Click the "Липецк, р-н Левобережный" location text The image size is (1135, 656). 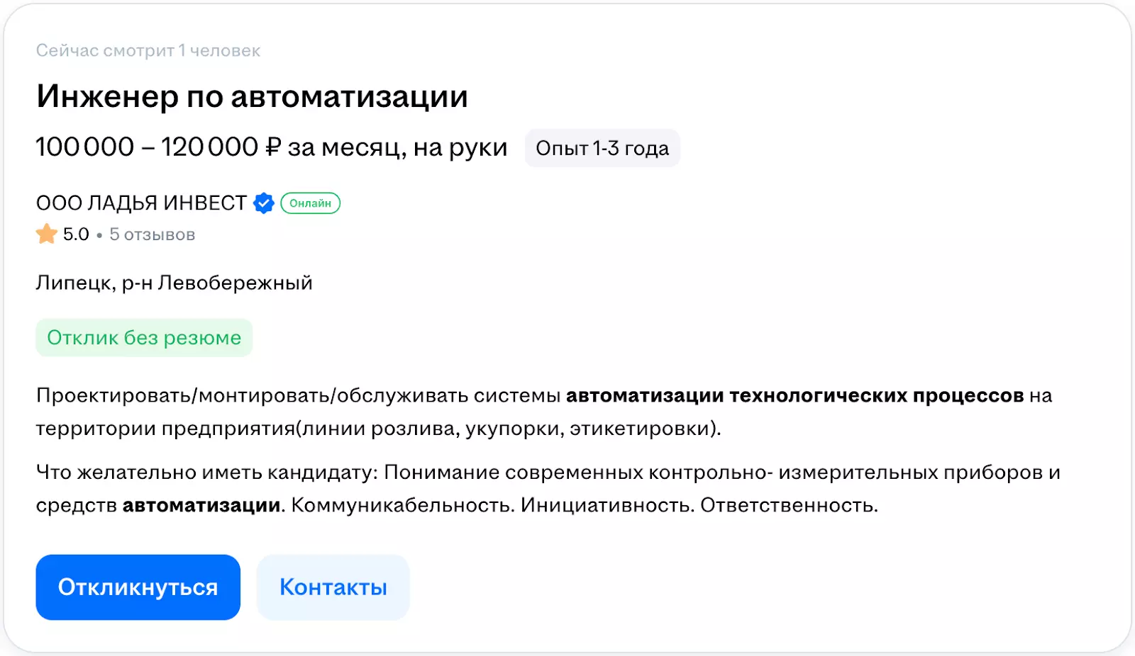coord(174,283)
